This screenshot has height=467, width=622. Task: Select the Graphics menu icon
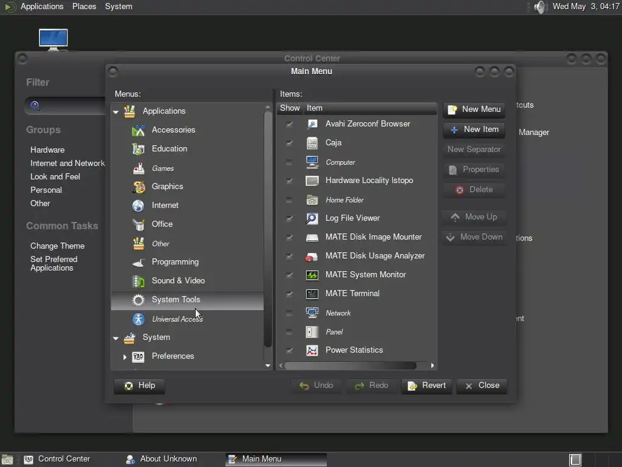pyautogui.click(x=138, y=187)
